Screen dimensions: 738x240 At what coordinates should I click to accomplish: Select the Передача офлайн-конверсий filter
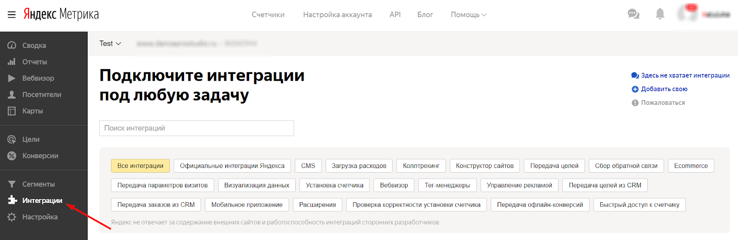click(x=540, y=204)
